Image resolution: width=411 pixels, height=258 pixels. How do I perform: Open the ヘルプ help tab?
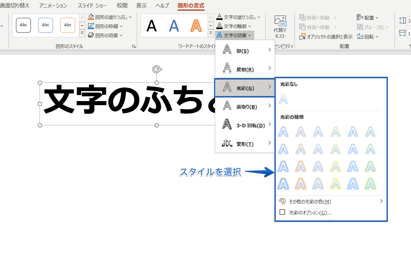pyautogui.click(x=162, y=6)
